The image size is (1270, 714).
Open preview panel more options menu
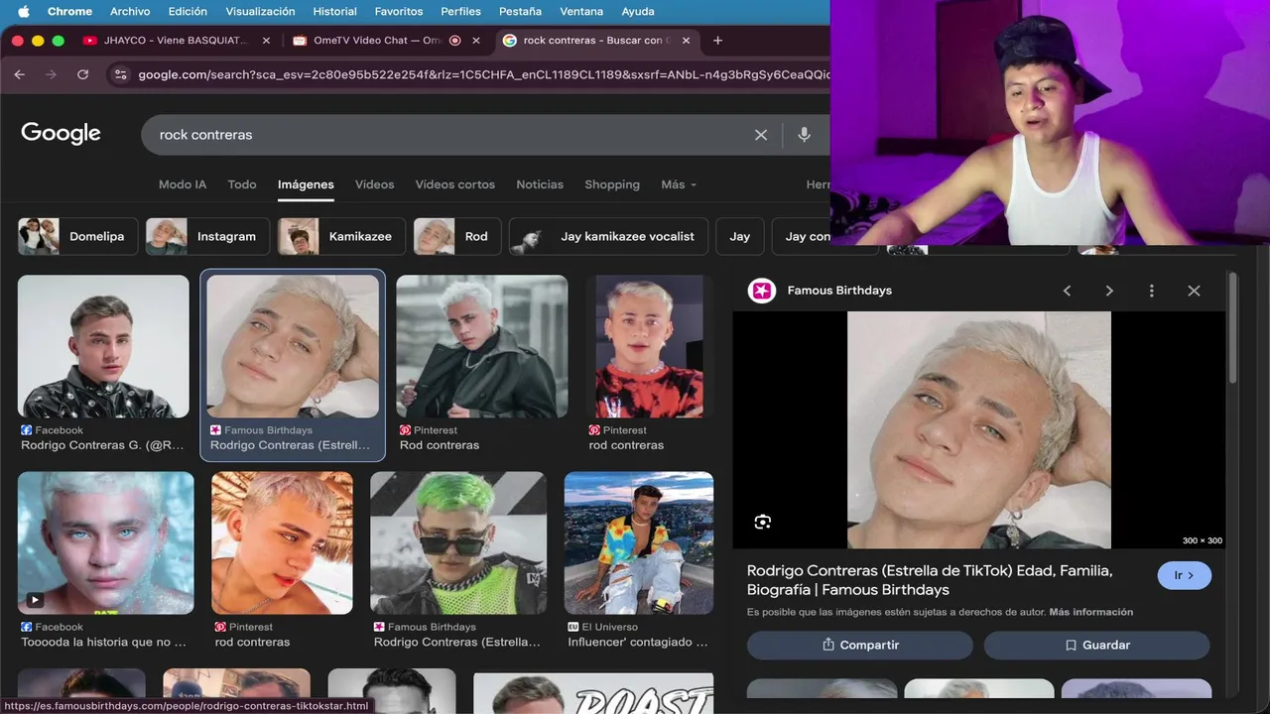1151,291
